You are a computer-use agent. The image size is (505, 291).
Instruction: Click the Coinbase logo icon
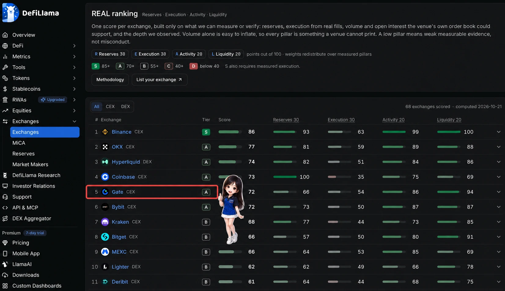tap(105, 177)
